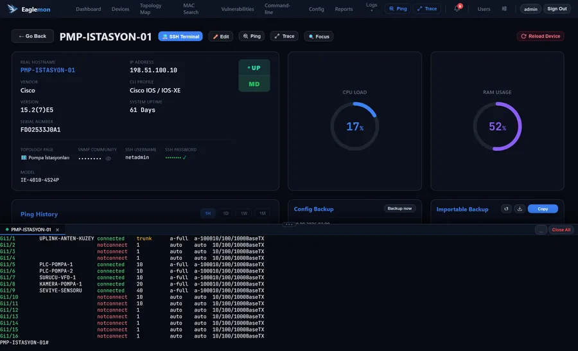Click the Config Backup heading

point(313,209)
